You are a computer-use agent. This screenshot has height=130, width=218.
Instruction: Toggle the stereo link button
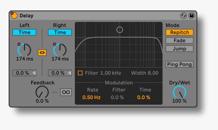[x=42, y=53]
